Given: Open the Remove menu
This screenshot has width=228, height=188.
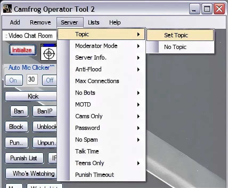Looking at the screenshot, I should 40,22.
